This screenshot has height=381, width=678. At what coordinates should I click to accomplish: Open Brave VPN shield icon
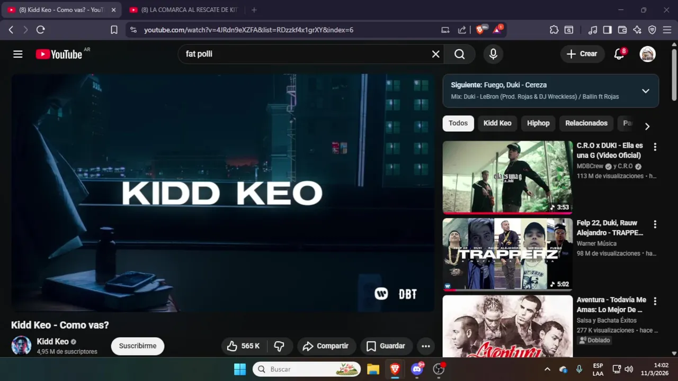tap(652, 30)
